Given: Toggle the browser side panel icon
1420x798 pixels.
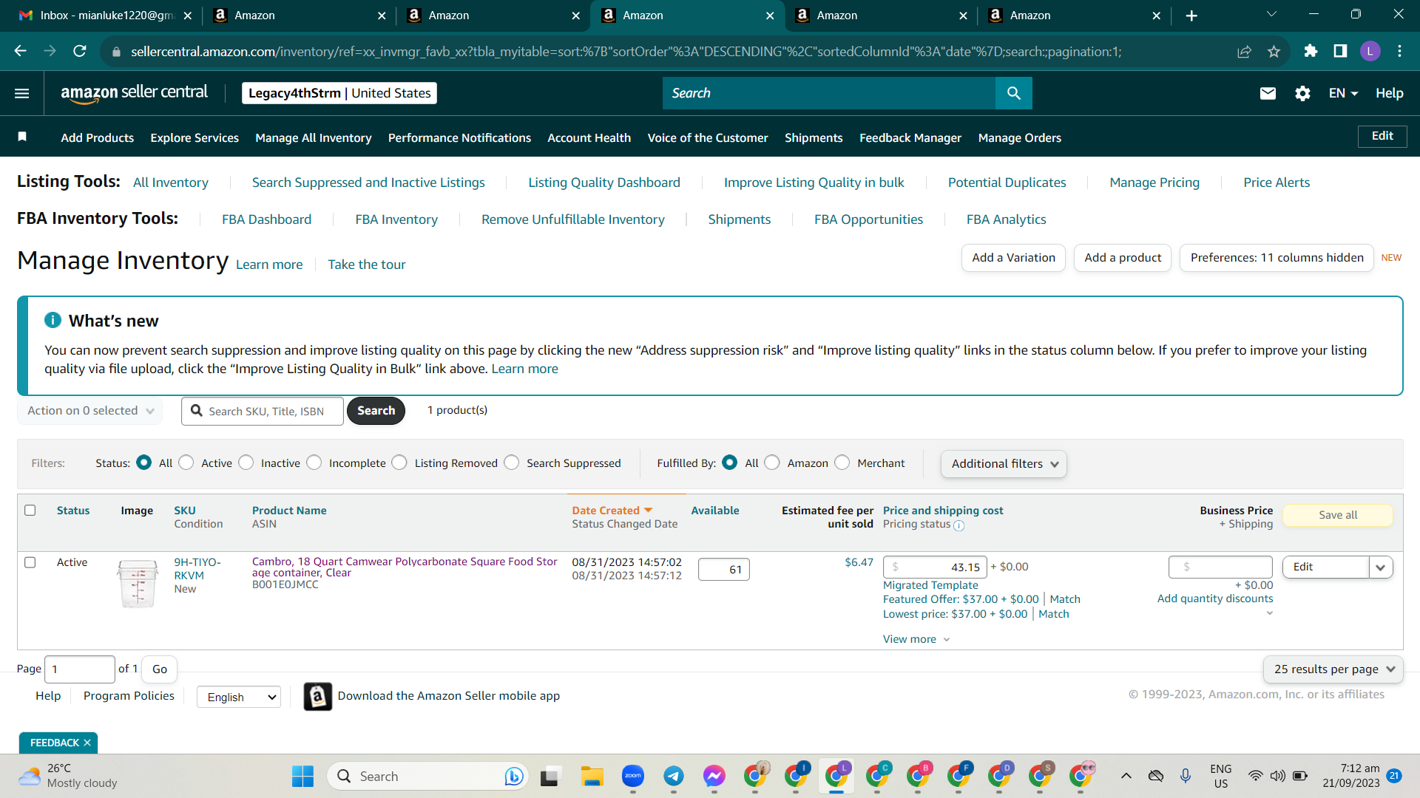Looking at the screenshot, I should [x=1340, y=51].
